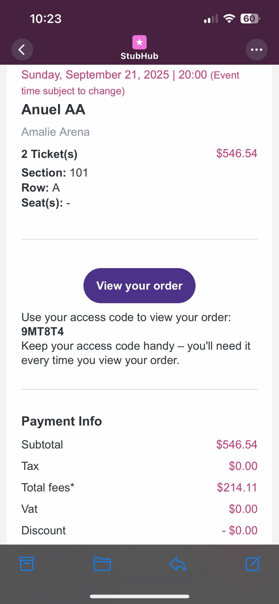
Task: Tap the Anuel AA event title
Action: (x=53, y=109)
